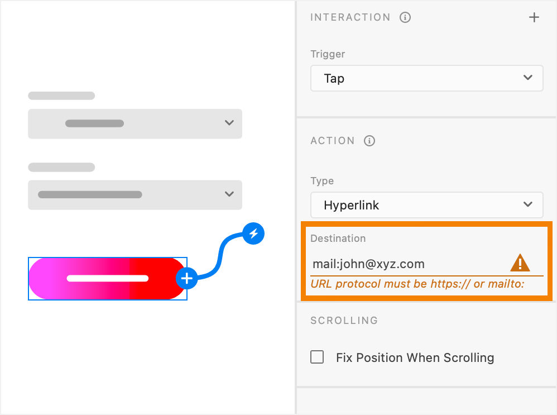The width and height of the screenshot is (557, 415).
Task: Check the checkbox under SCROLLING section
Action: point(317,357)
